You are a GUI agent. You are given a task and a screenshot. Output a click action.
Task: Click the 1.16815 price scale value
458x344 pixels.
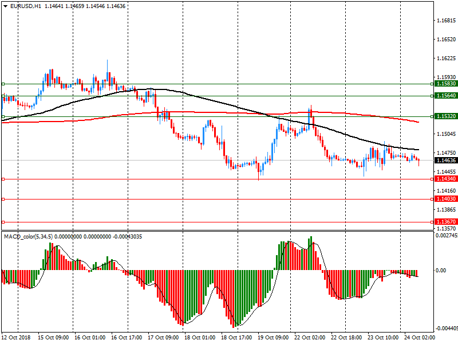pos(445,21)
